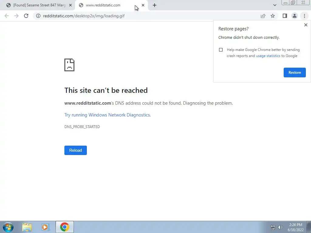Click 'This site can't be reached' heading
This screenshot has height=233, width=311.
(x=106, y=90)
